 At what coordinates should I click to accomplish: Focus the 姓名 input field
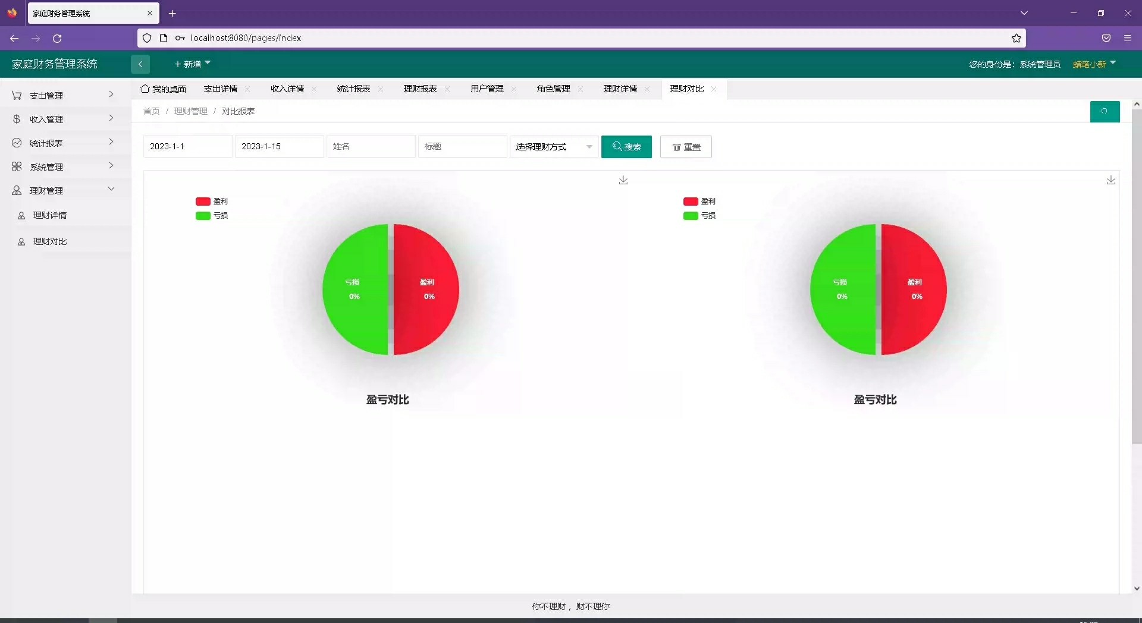pos(371,146)
